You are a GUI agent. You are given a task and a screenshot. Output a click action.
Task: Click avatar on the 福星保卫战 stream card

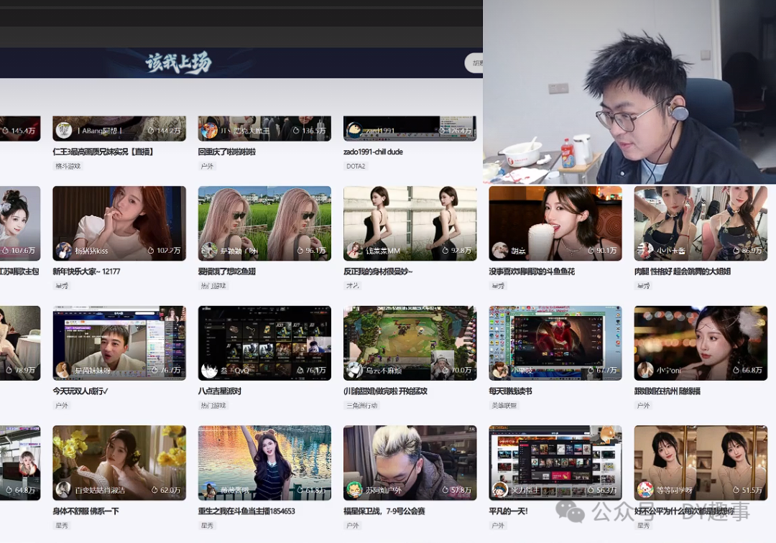point(354,490)
